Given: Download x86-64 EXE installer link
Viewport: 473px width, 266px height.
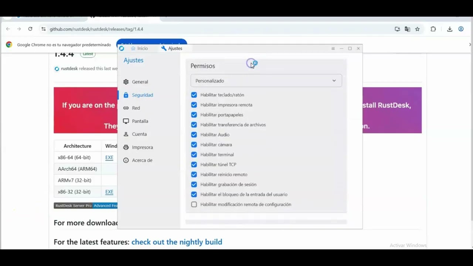Looking at the screenshot, I should (x=109, y=157).
